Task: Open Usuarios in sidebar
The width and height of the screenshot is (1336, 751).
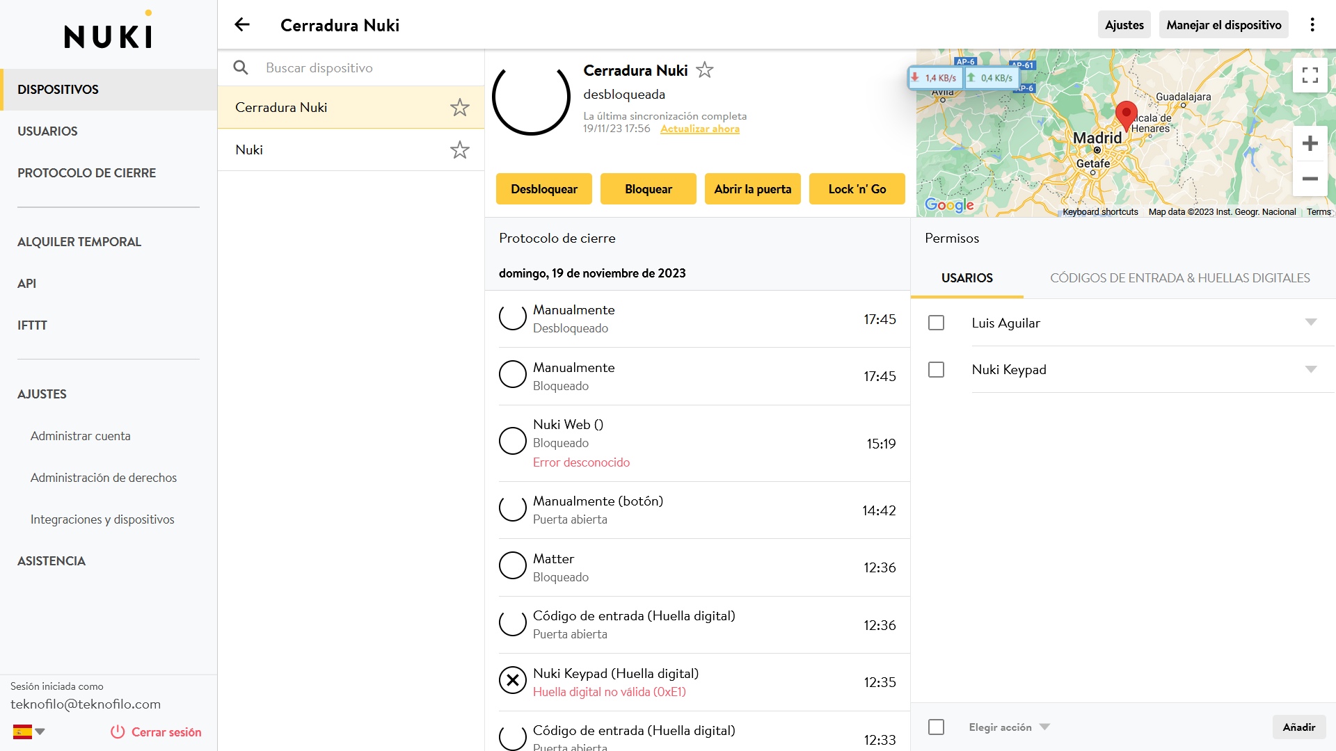Action: [x=109, y=131]
